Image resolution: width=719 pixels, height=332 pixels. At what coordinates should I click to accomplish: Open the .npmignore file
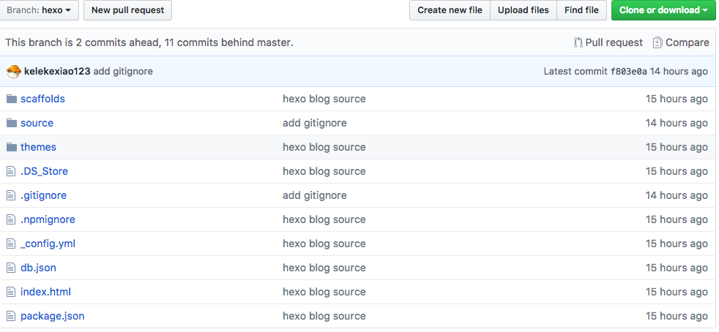click(48, 220)
